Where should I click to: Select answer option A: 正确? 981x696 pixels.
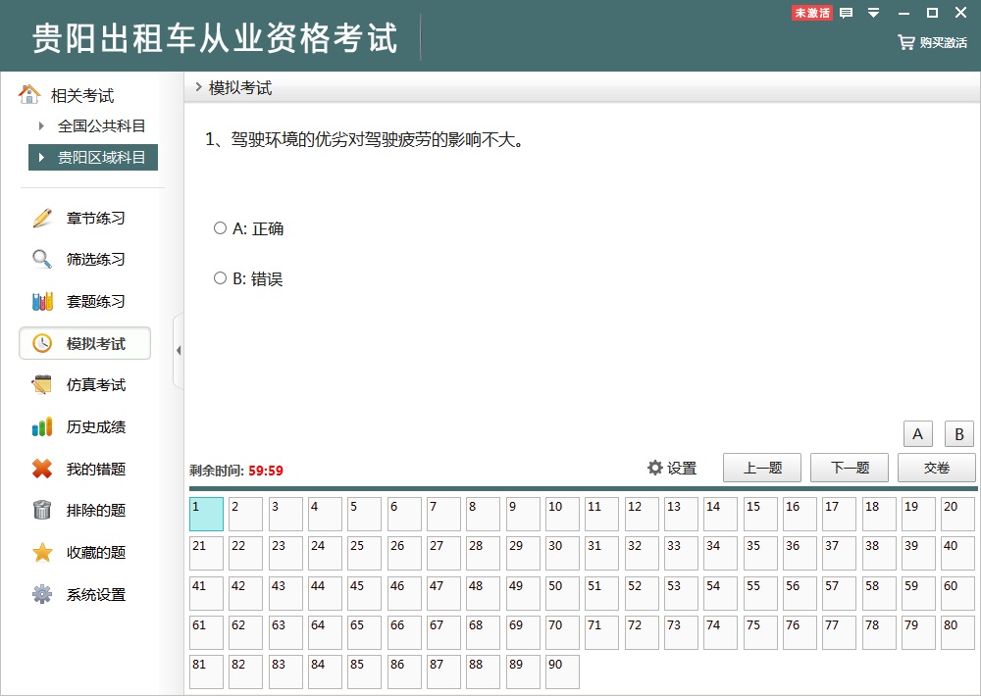click(x=220, y=228)
